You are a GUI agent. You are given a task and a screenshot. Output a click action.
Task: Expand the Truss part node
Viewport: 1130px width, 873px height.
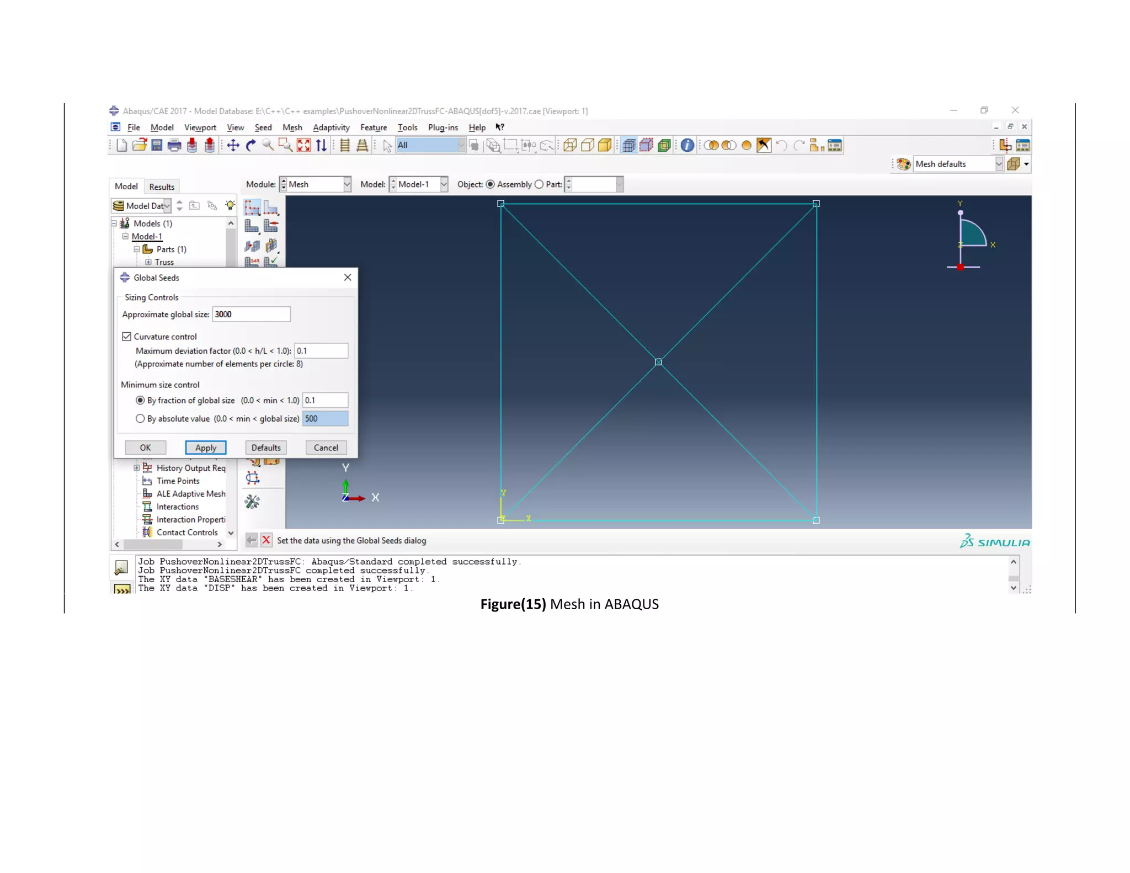point(148,262)
